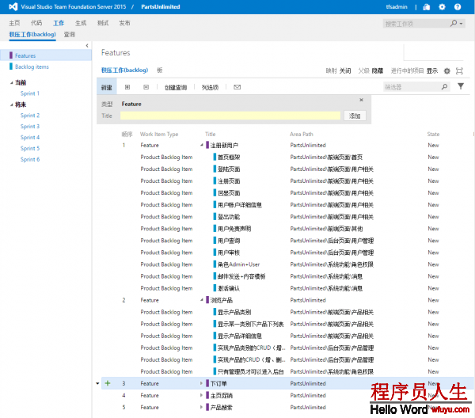Select 激活确认 backlog item
The width and height of the screenshot is (475, 418).
tap(229, 288)
